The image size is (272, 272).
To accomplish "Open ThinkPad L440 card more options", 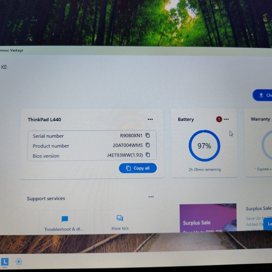I will click(150, 119).
